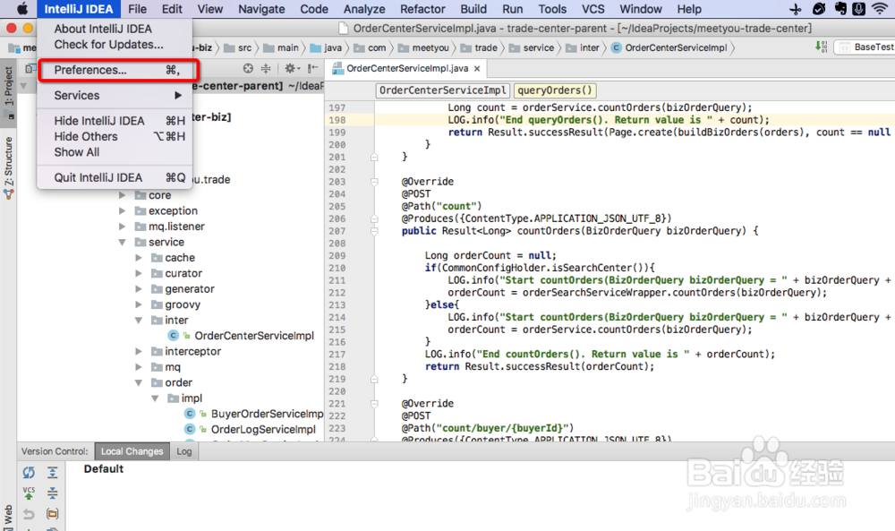Screen dimensions: 895x531
Task: Click Show All menu entry
Action: coord(115,152)
